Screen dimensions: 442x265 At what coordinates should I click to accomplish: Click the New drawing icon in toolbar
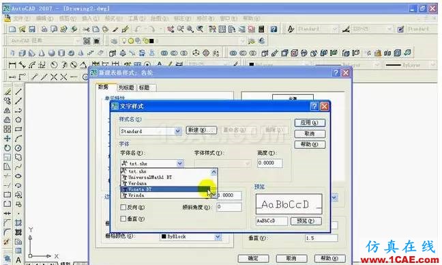pyautogui.click(x=12, y=29)
